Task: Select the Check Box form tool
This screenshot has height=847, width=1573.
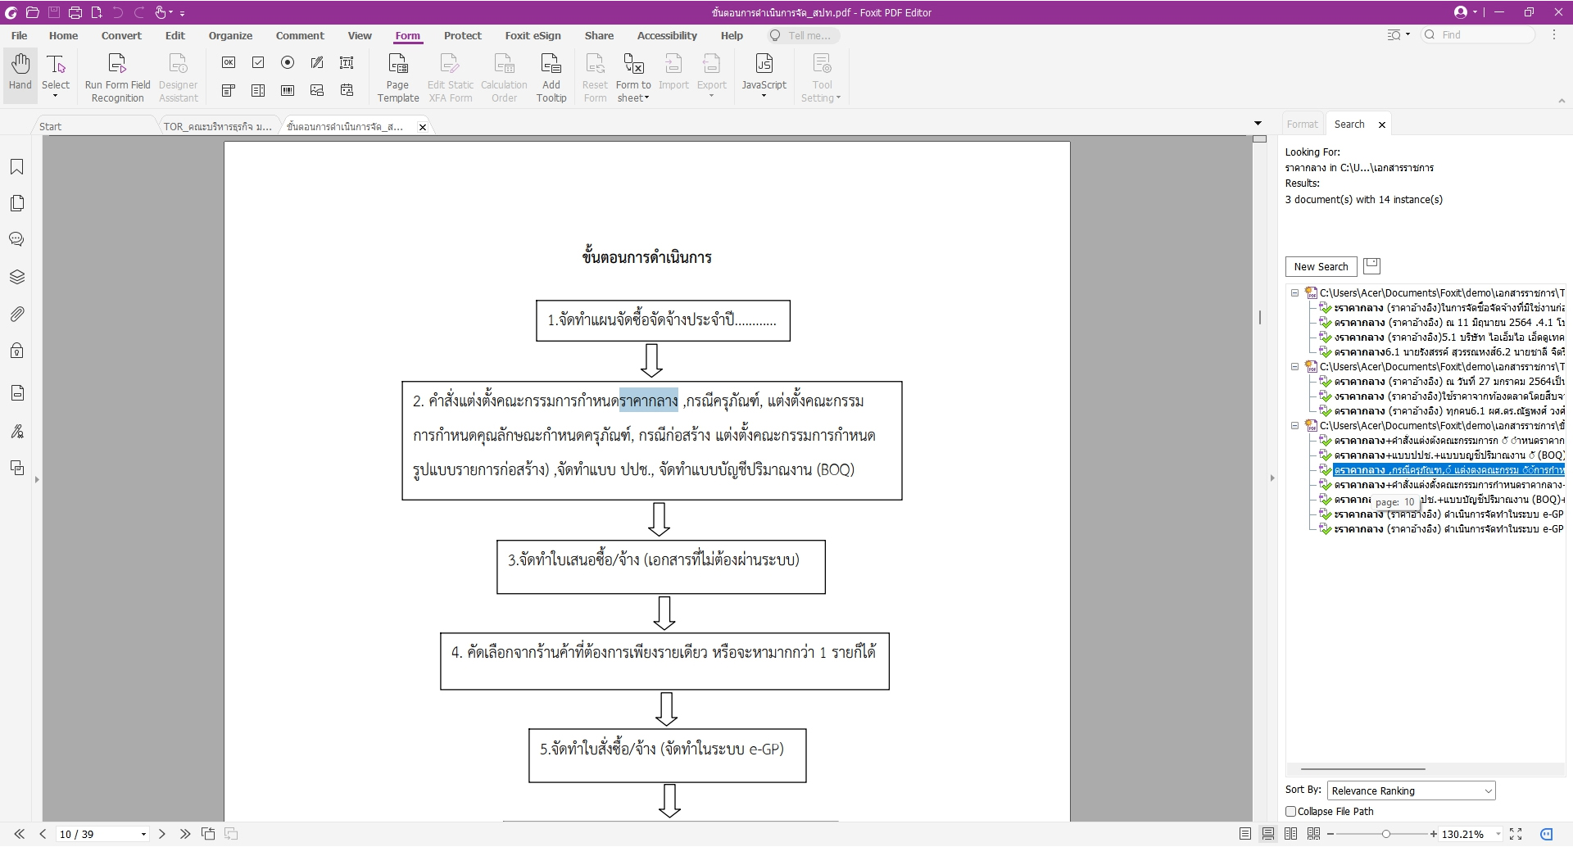Action: (x=258, y=62)
